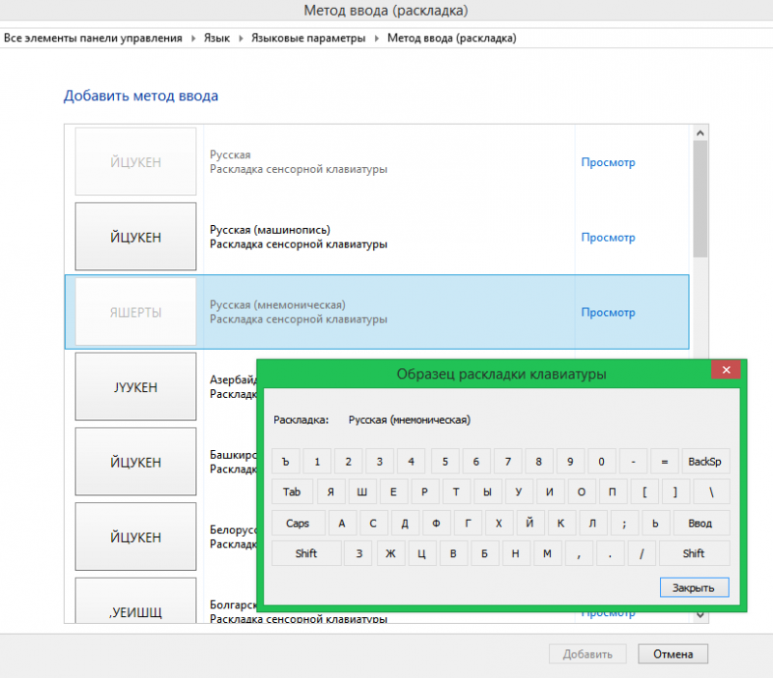Click the left Shift key in the sample
773x678 pixels.
(x=306, y=553)
